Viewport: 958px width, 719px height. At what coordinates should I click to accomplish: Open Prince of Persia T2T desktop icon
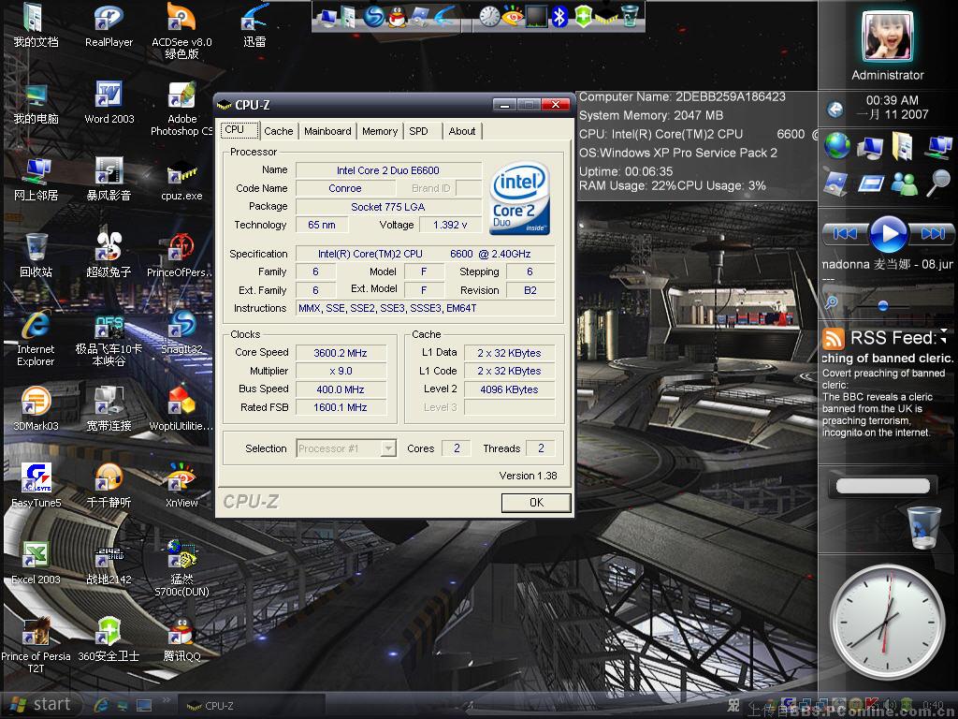36,645
